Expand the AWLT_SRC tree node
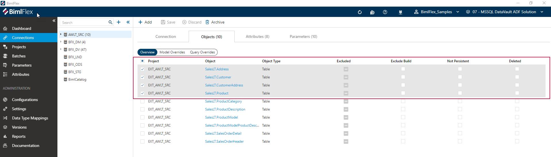551x157 pixels. point(61,34)
